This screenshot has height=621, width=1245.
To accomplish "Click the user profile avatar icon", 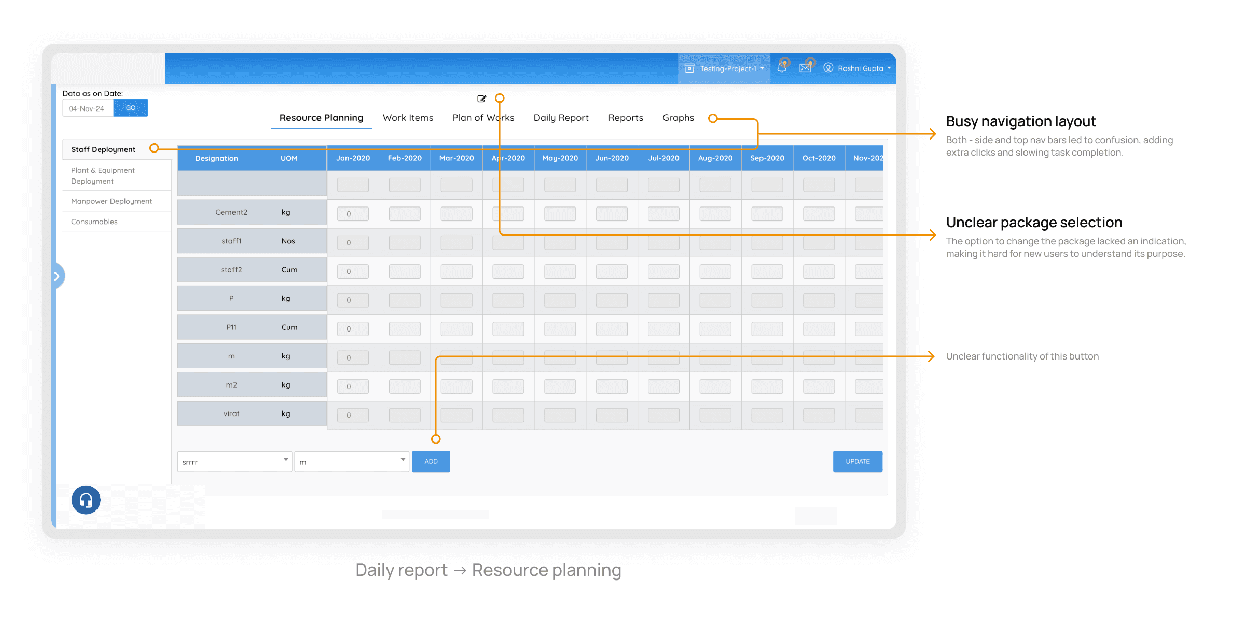I will [828, 68].
